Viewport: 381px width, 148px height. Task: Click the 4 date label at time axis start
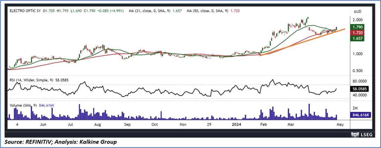coord(17,125)
